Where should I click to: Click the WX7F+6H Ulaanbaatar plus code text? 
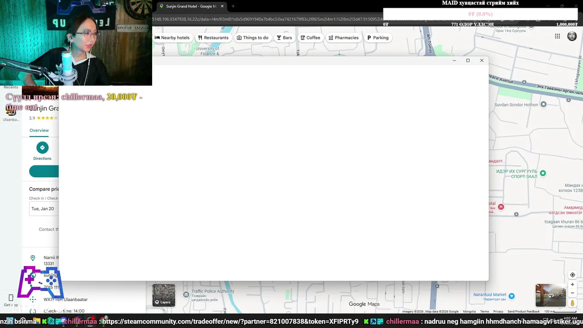pyautogui.click(x=66, y=300)
